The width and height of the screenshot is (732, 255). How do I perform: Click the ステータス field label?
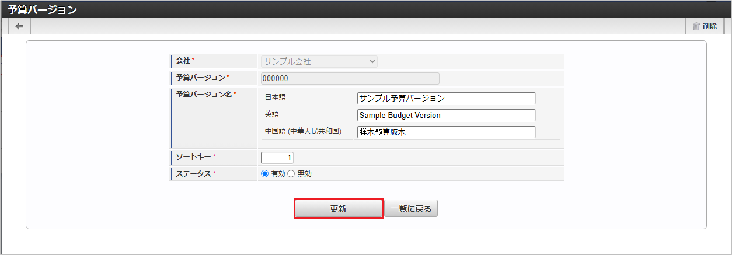(193, 174)
